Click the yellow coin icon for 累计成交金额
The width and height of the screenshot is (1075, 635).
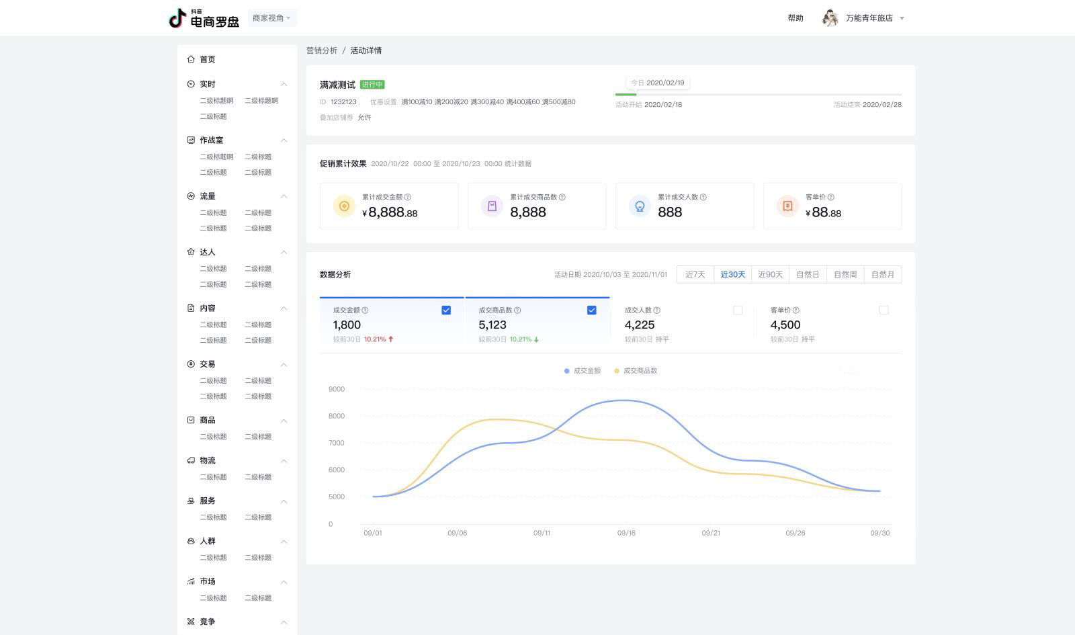(x=344, y=206)
